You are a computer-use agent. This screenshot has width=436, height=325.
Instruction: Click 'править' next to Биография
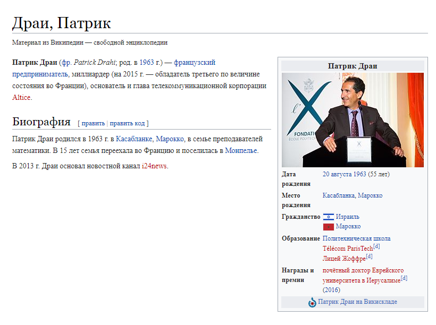click(93, 123)
